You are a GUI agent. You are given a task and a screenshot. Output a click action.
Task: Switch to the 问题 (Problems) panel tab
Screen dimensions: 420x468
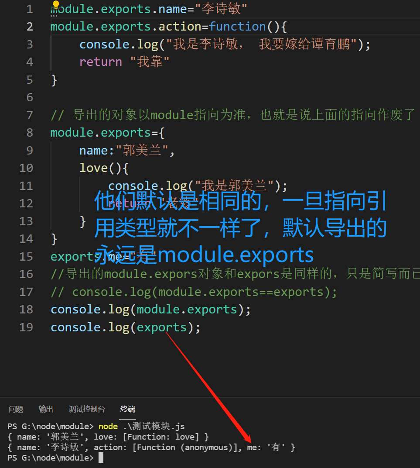[x=16, y=409]
